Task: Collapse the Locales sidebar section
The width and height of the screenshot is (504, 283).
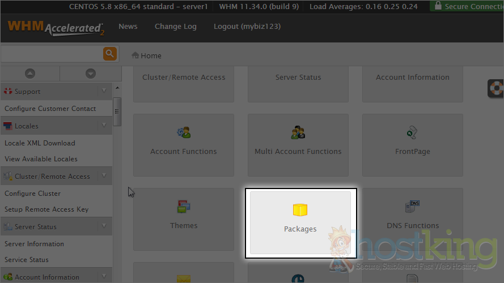Action: tap(104, 126)
